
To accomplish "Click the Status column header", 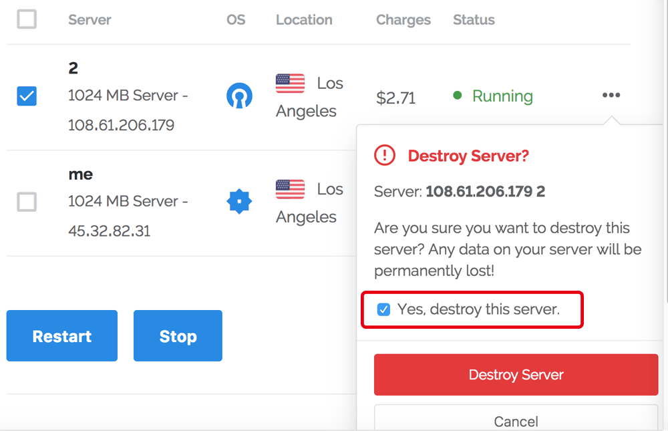I will [474, 20].
